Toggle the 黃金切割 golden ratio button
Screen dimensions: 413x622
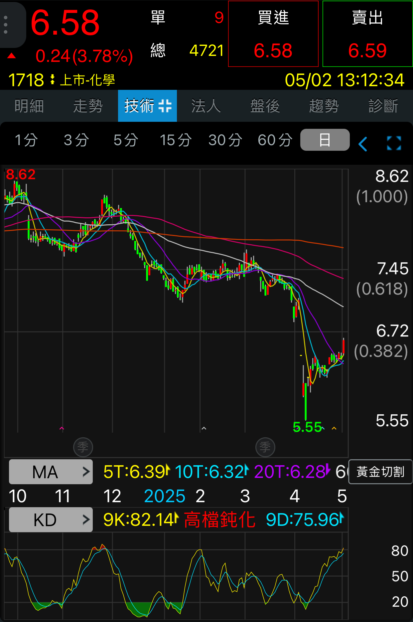[x=380, y=472]
